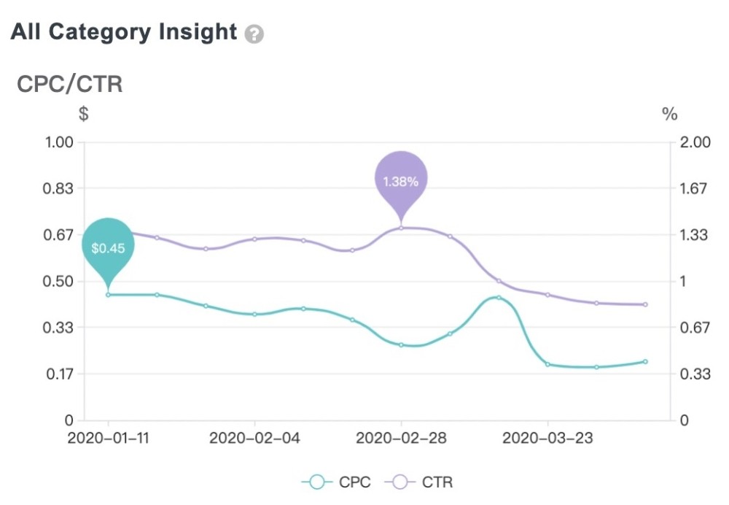729x505 pixels.
Task: Click the 2020-03-23 x-axis date label
Action: [547, 438]
